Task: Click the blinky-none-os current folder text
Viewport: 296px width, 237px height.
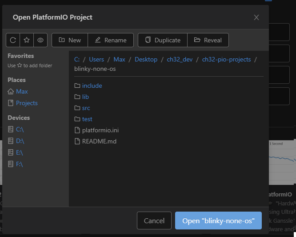Action: (x=95, y=69)
